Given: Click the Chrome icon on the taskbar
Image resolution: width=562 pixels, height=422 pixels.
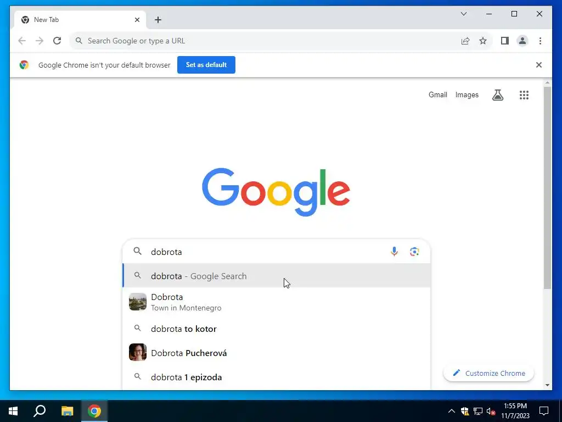Looking at the screenshot, I should [x=94, y=411].
